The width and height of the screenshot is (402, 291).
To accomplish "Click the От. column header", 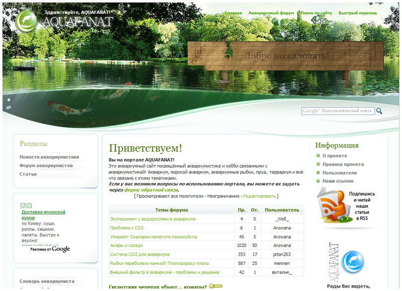I will click(255, 210).
